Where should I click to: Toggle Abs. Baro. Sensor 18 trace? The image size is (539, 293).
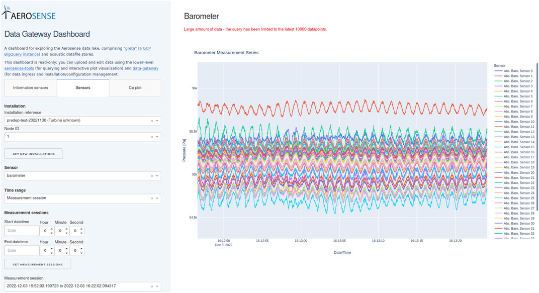point(514,162)
